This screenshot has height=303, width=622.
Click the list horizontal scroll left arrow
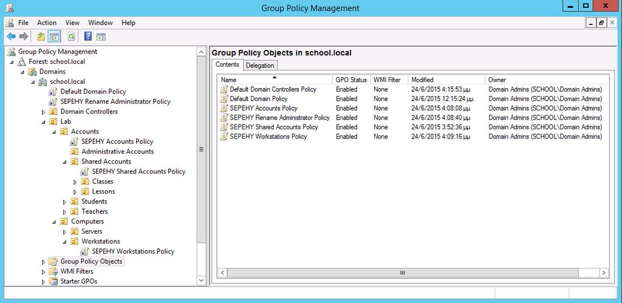222,273
